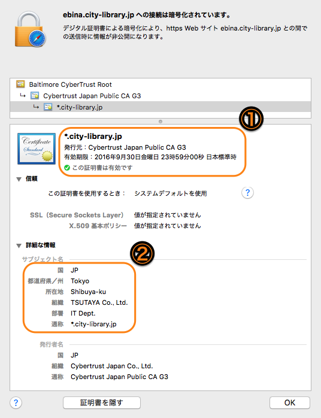Click 発行元 Cybertrust Japan Public CA G3 text
The height and width of the screenshot is (418, 321).
125,147
